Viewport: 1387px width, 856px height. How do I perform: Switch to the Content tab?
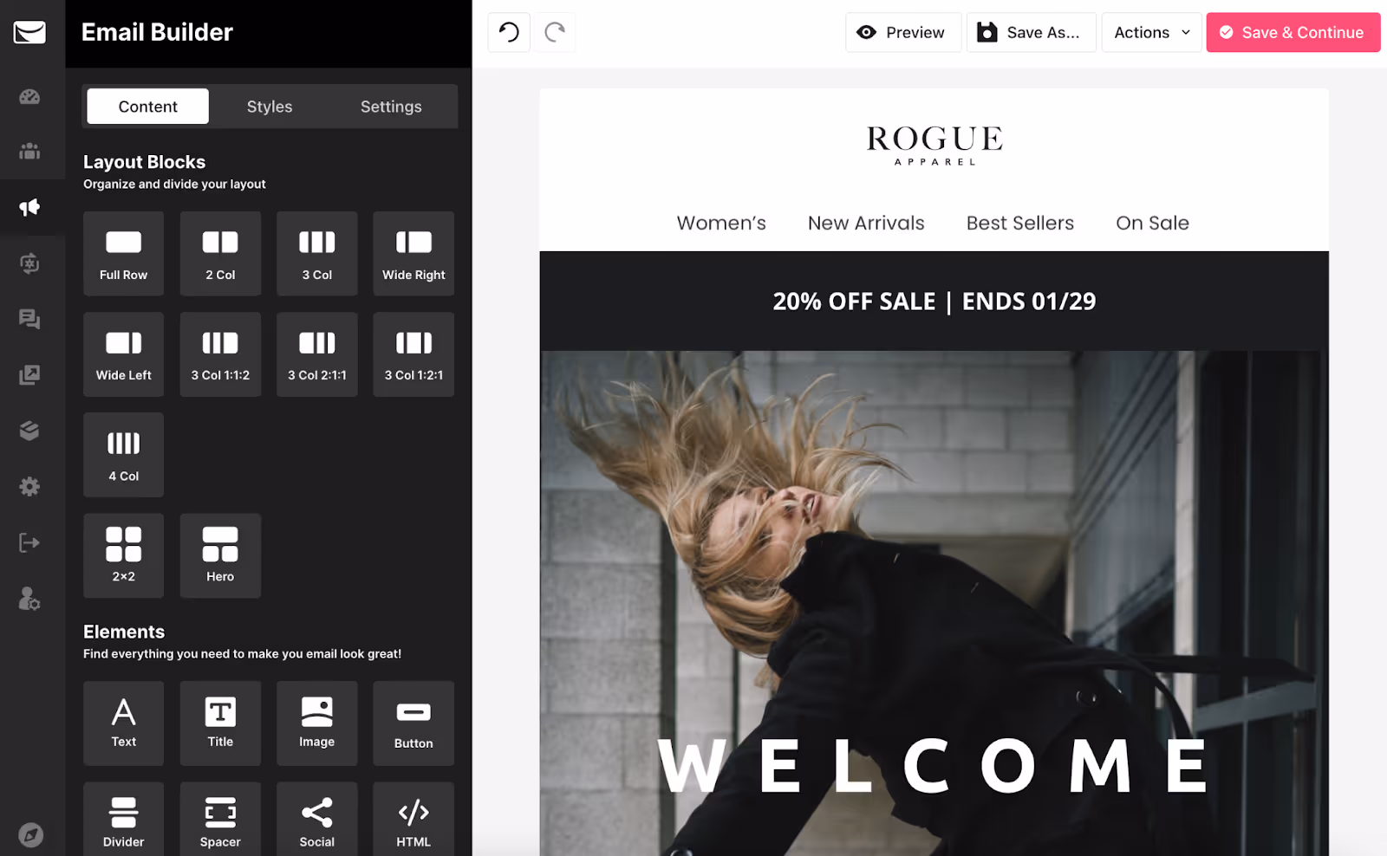point(147,107)
